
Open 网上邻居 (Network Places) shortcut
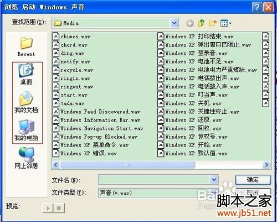pos(26,158)
